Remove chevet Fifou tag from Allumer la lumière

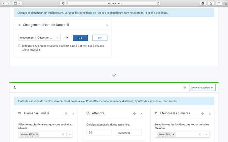click(37, 134)
